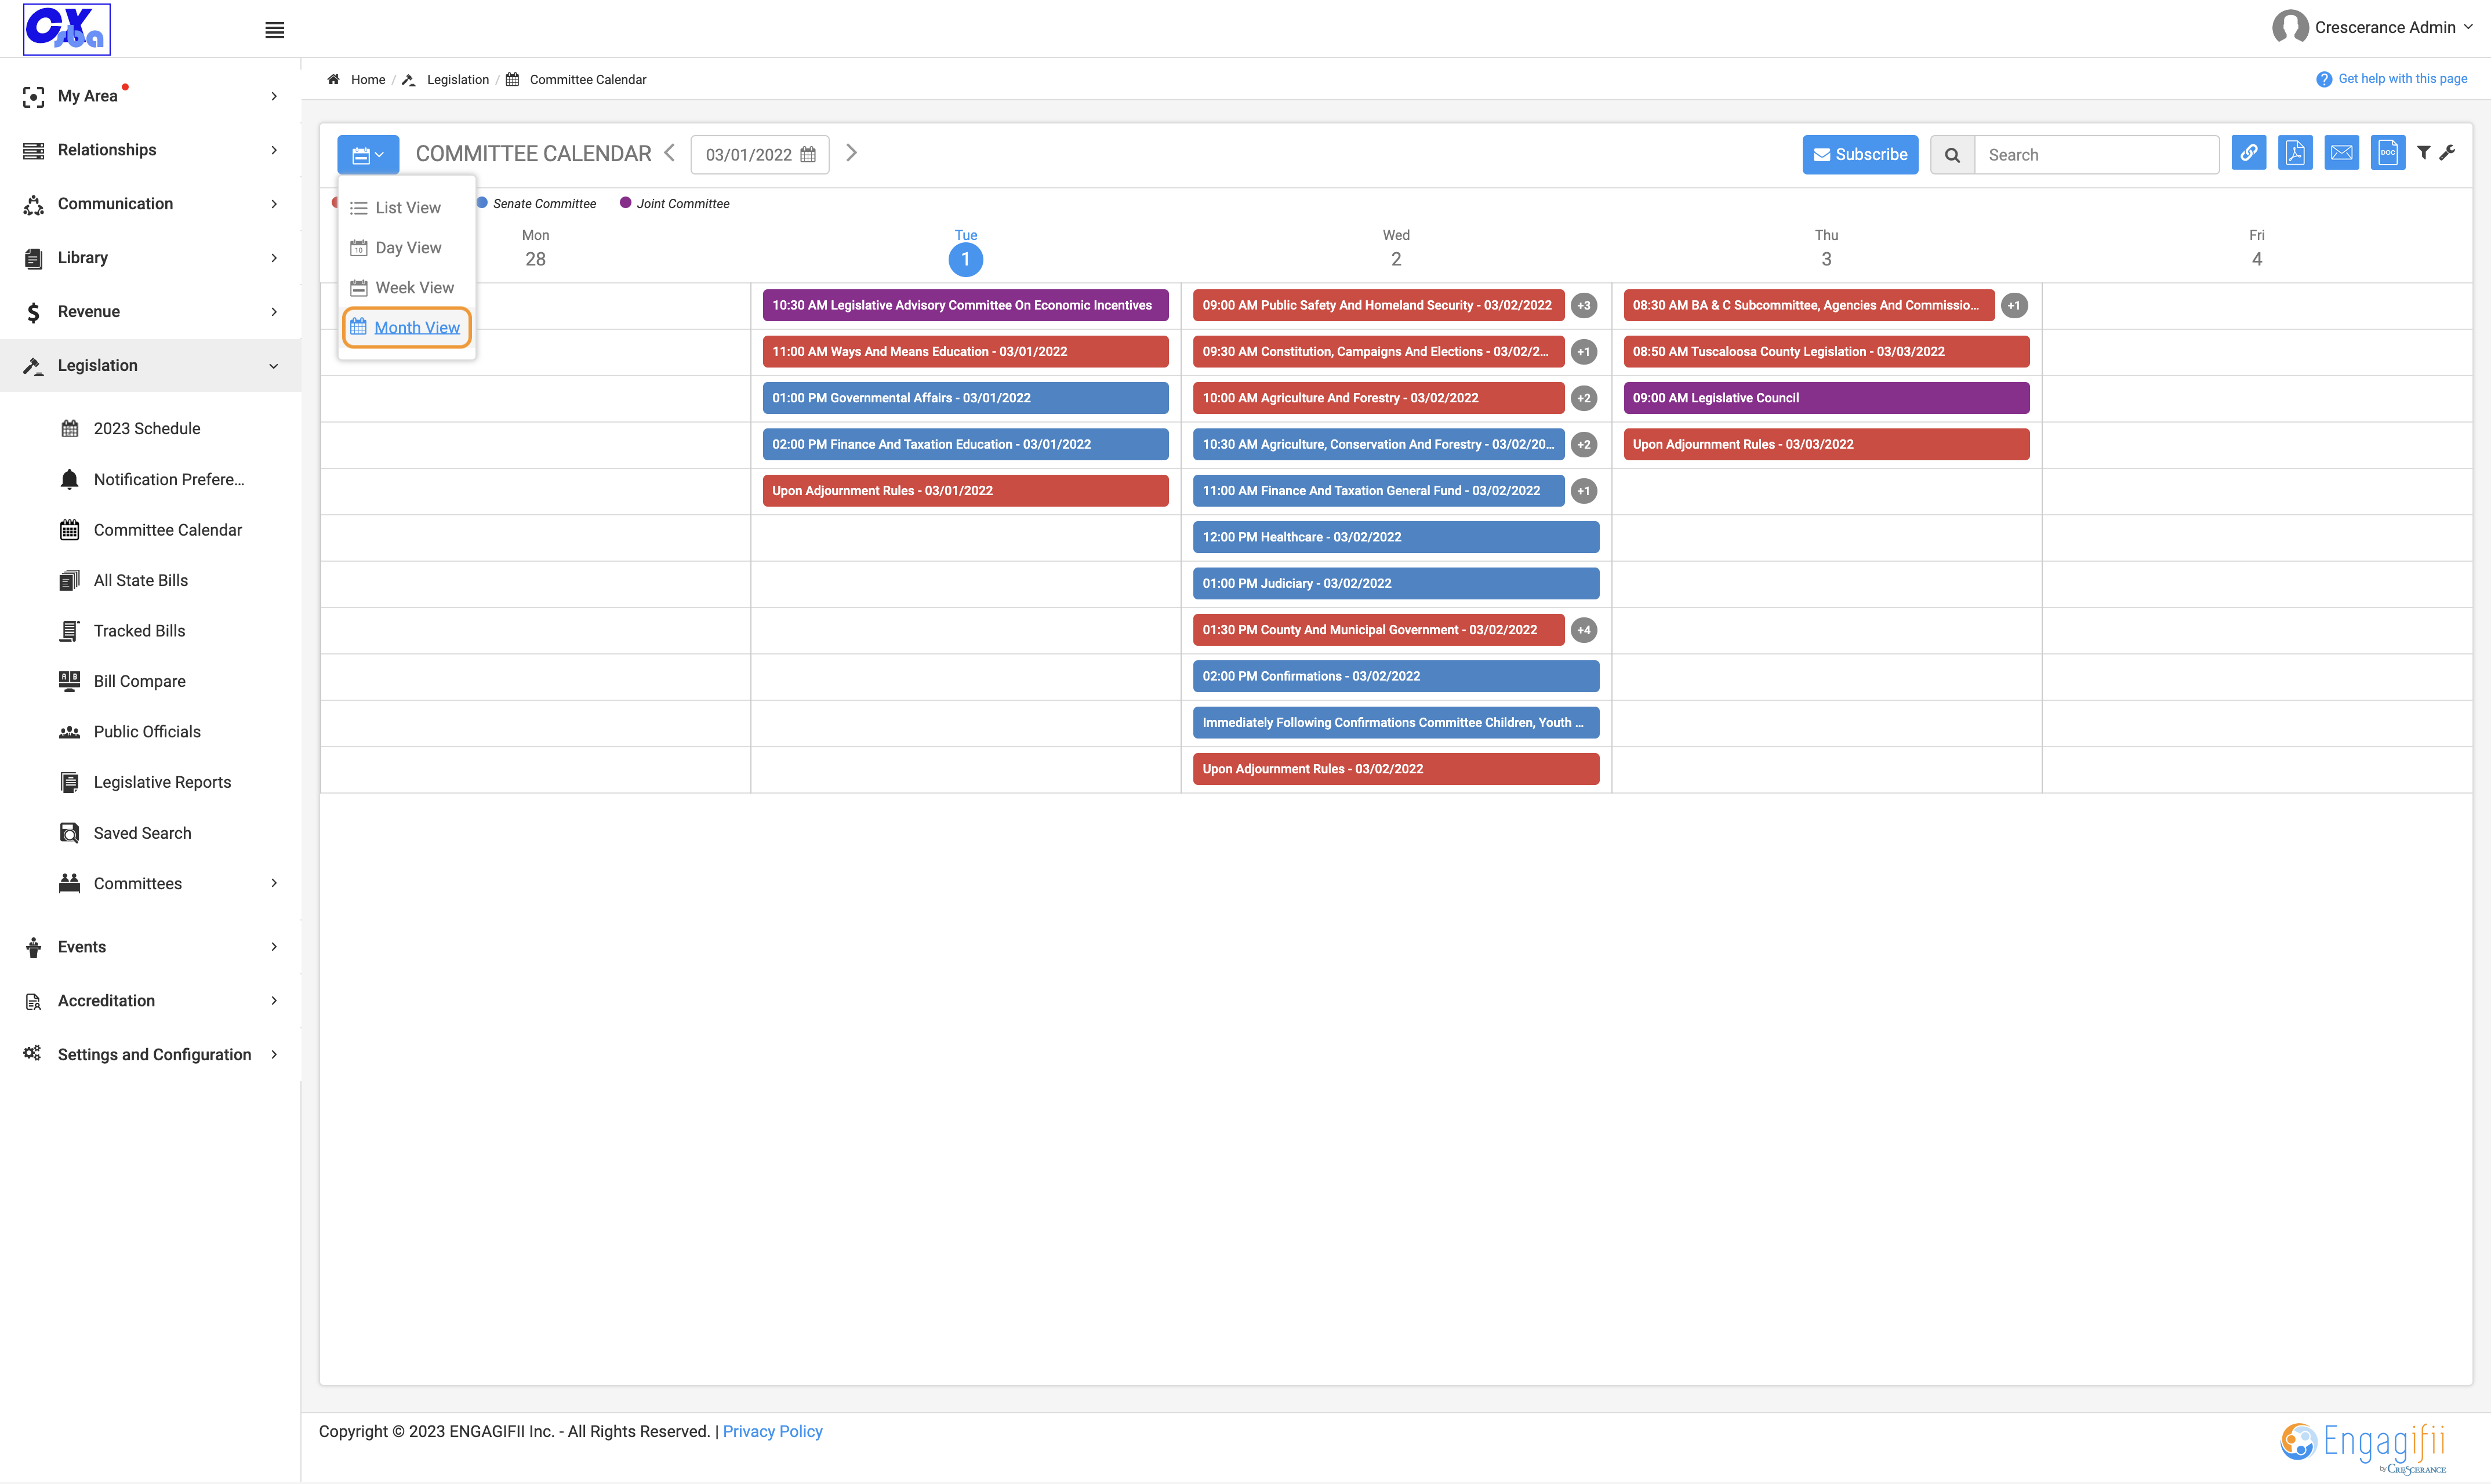Open Get help with this page link

(x=2391, y=79)
